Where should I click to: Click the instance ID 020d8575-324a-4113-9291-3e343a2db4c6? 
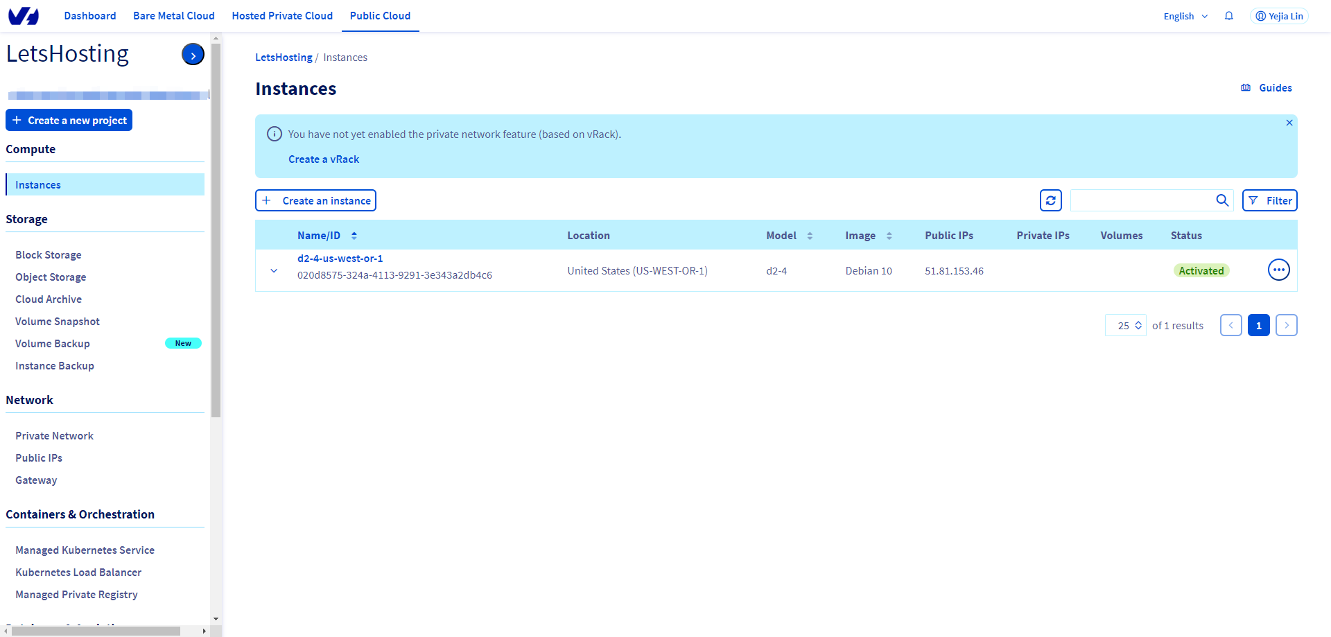pyautogui.click(x=394, y=275)
